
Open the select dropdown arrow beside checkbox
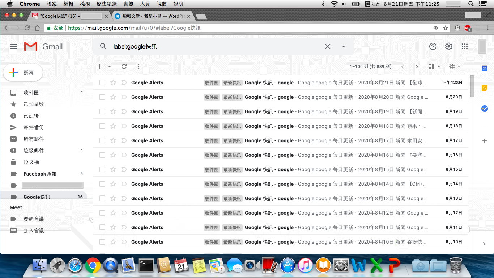pyautogui.click(x=110, y=67)
